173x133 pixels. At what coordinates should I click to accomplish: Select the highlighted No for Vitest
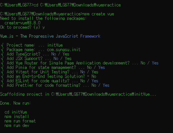point(83,72)
